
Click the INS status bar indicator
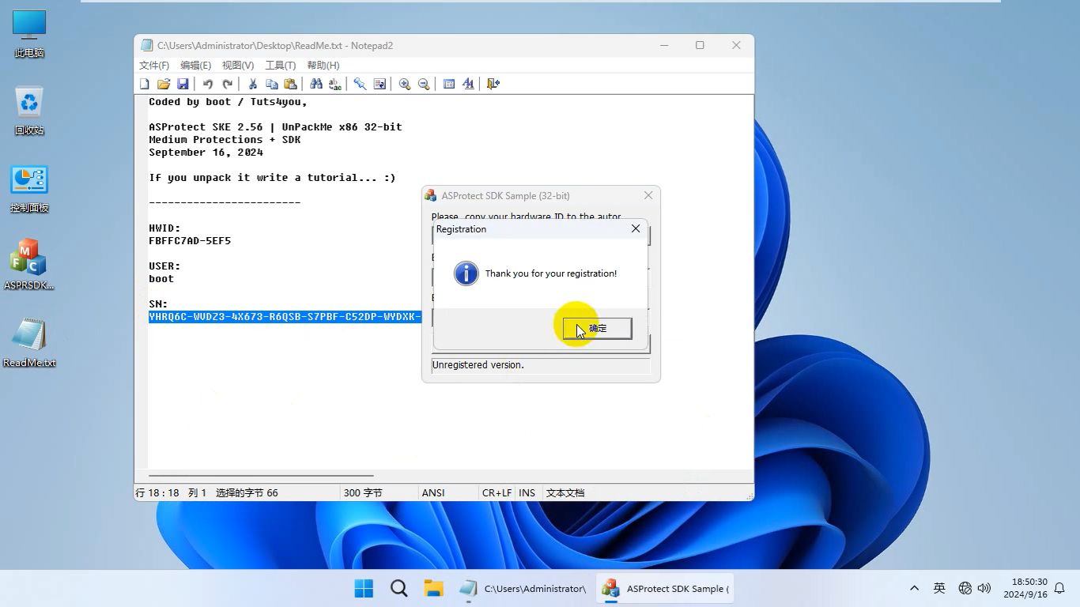527,492
